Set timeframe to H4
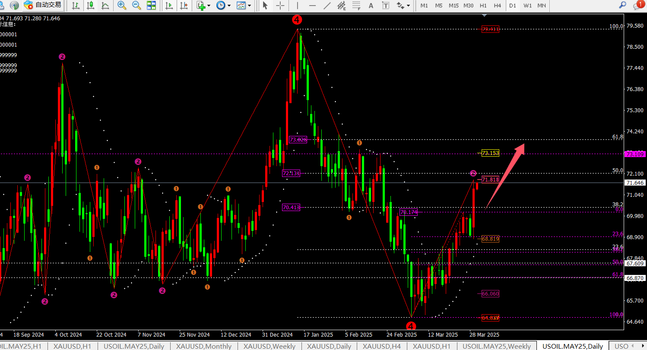This screenshot has height=350, width=647. [498, 6]
